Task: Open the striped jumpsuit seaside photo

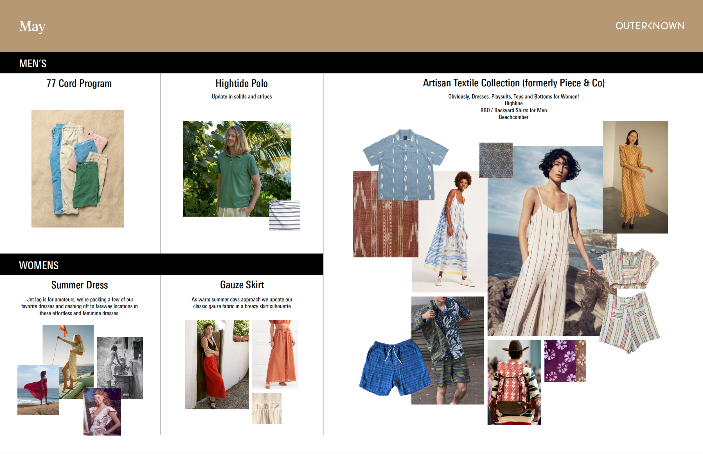Action: pos(552,241)
